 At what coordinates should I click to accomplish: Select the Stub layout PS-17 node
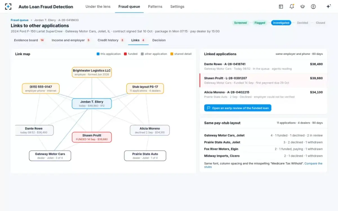(x=145, y=89)
